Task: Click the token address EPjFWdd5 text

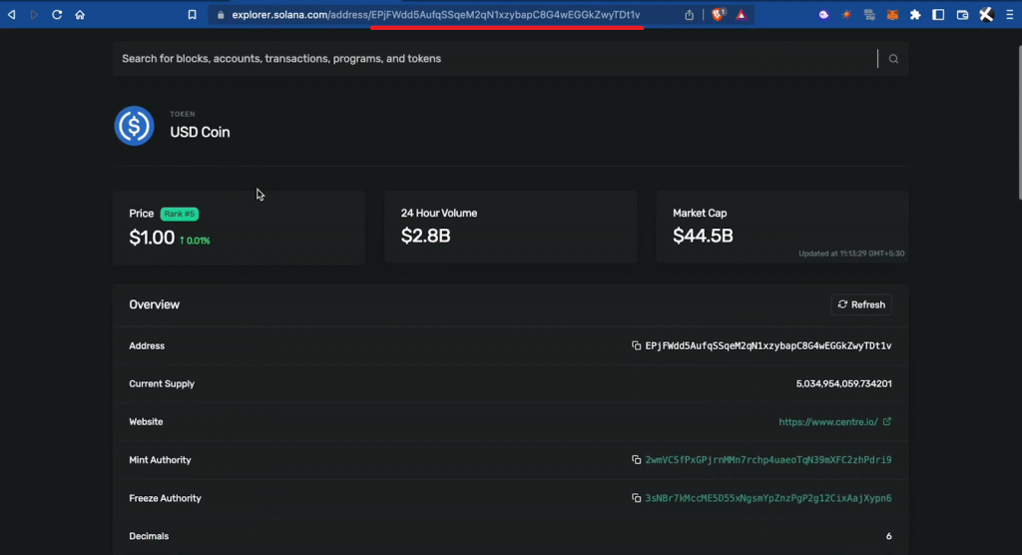Action: coord(768,345)
